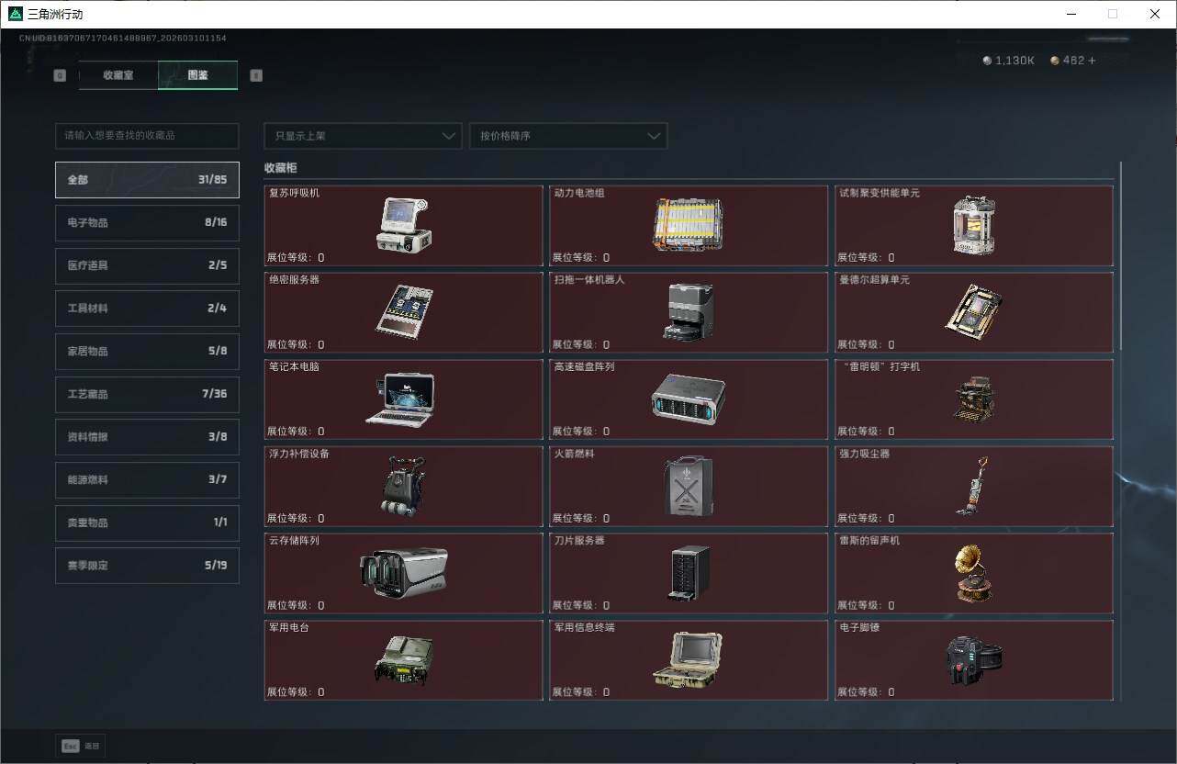Select the 雷斯的留声机 gramophone icon
Screen dimensions: 1177x764
972,573
